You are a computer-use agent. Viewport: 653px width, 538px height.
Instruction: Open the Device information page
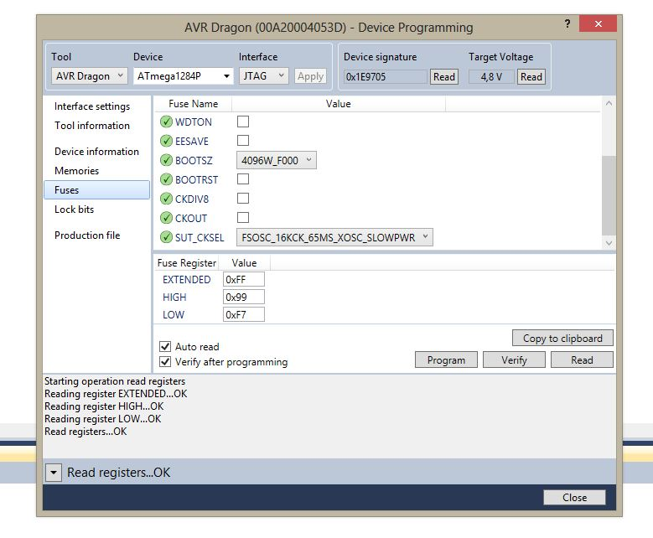(x=96, y=151)
